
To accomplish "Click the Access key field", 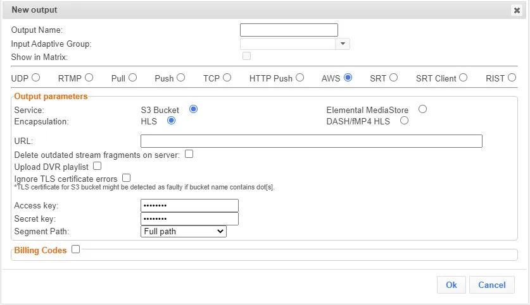I will click(189, 205).
